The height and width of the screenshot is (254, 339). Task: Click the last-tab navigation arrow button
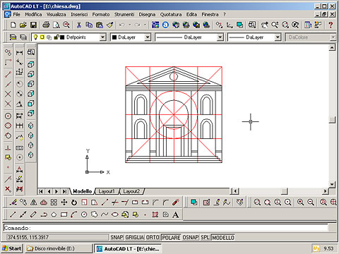[x=64, y=191]
